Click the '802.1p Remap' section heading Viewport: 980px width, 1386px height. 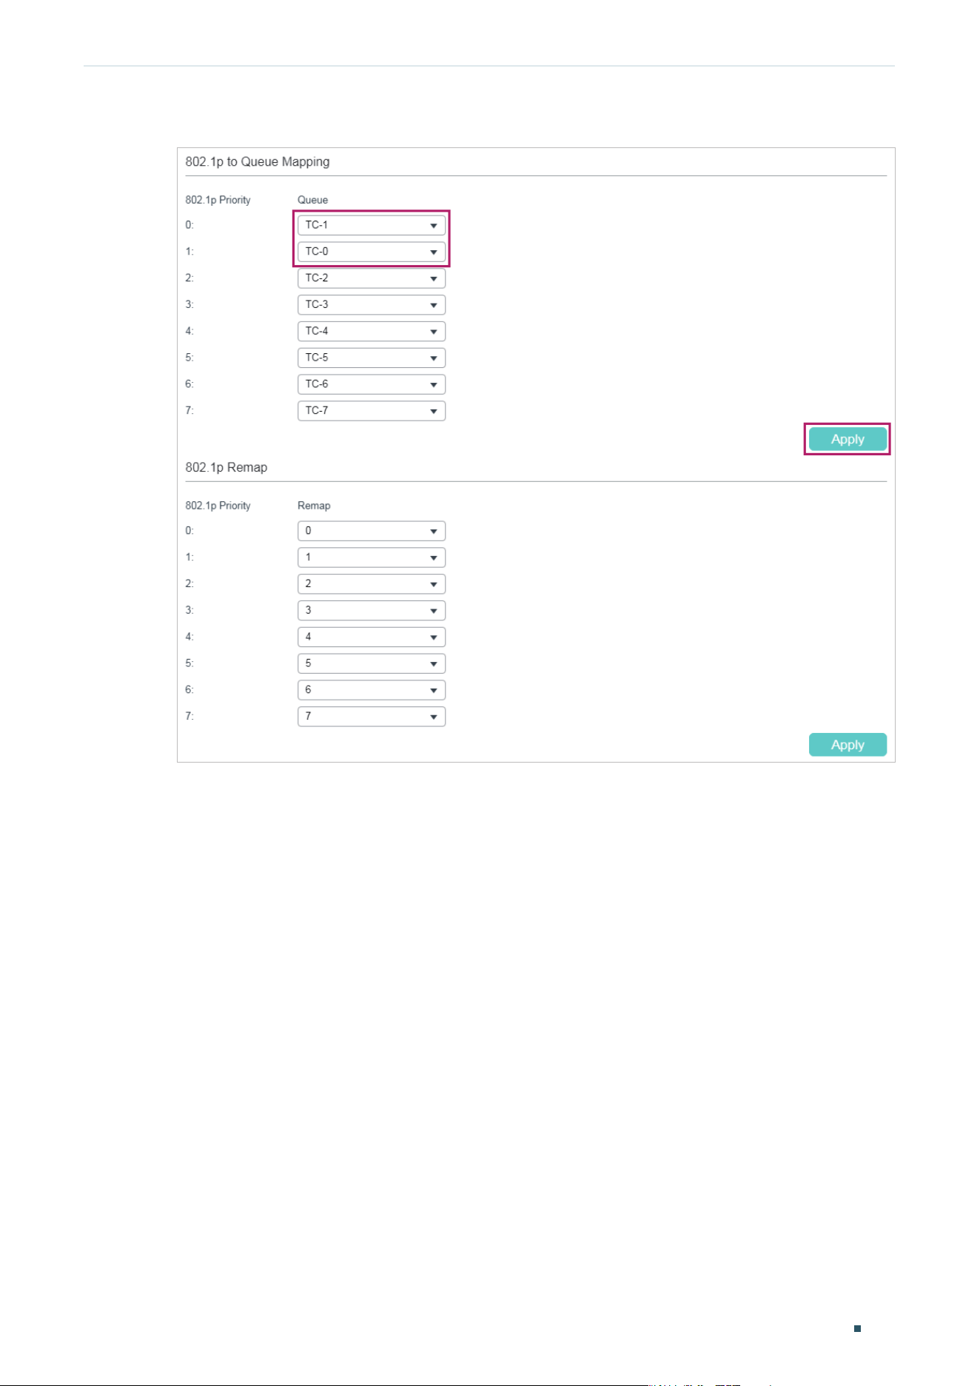pos(226,467)
